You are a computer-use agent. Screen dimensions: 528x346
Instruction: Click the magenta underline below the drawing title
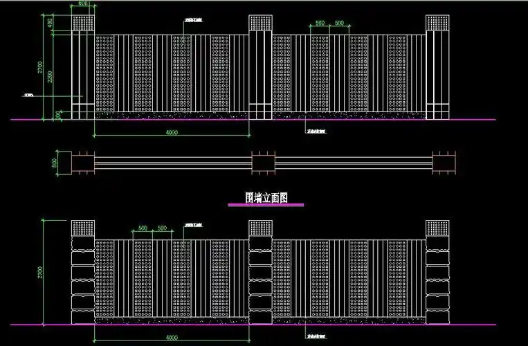(x=266, y=205)
